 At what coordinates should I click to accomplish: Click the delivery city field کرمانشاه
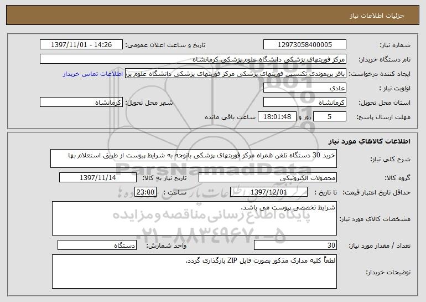click(x=81, y=103)
